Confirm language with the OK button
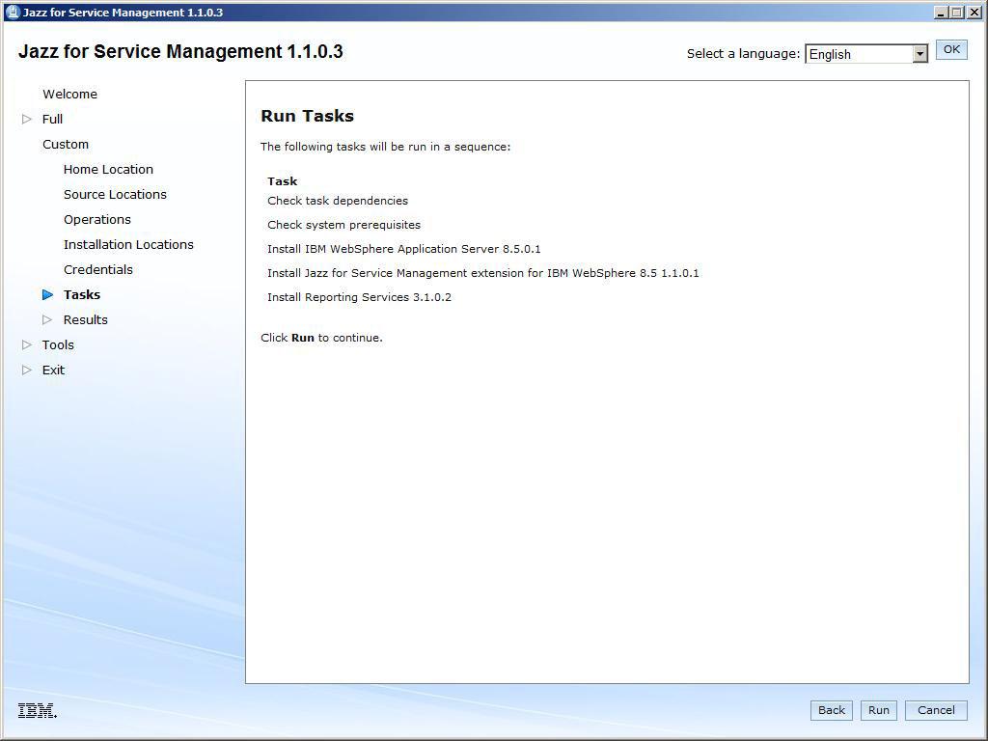The image size is (988, 741). tap(951, 50)
